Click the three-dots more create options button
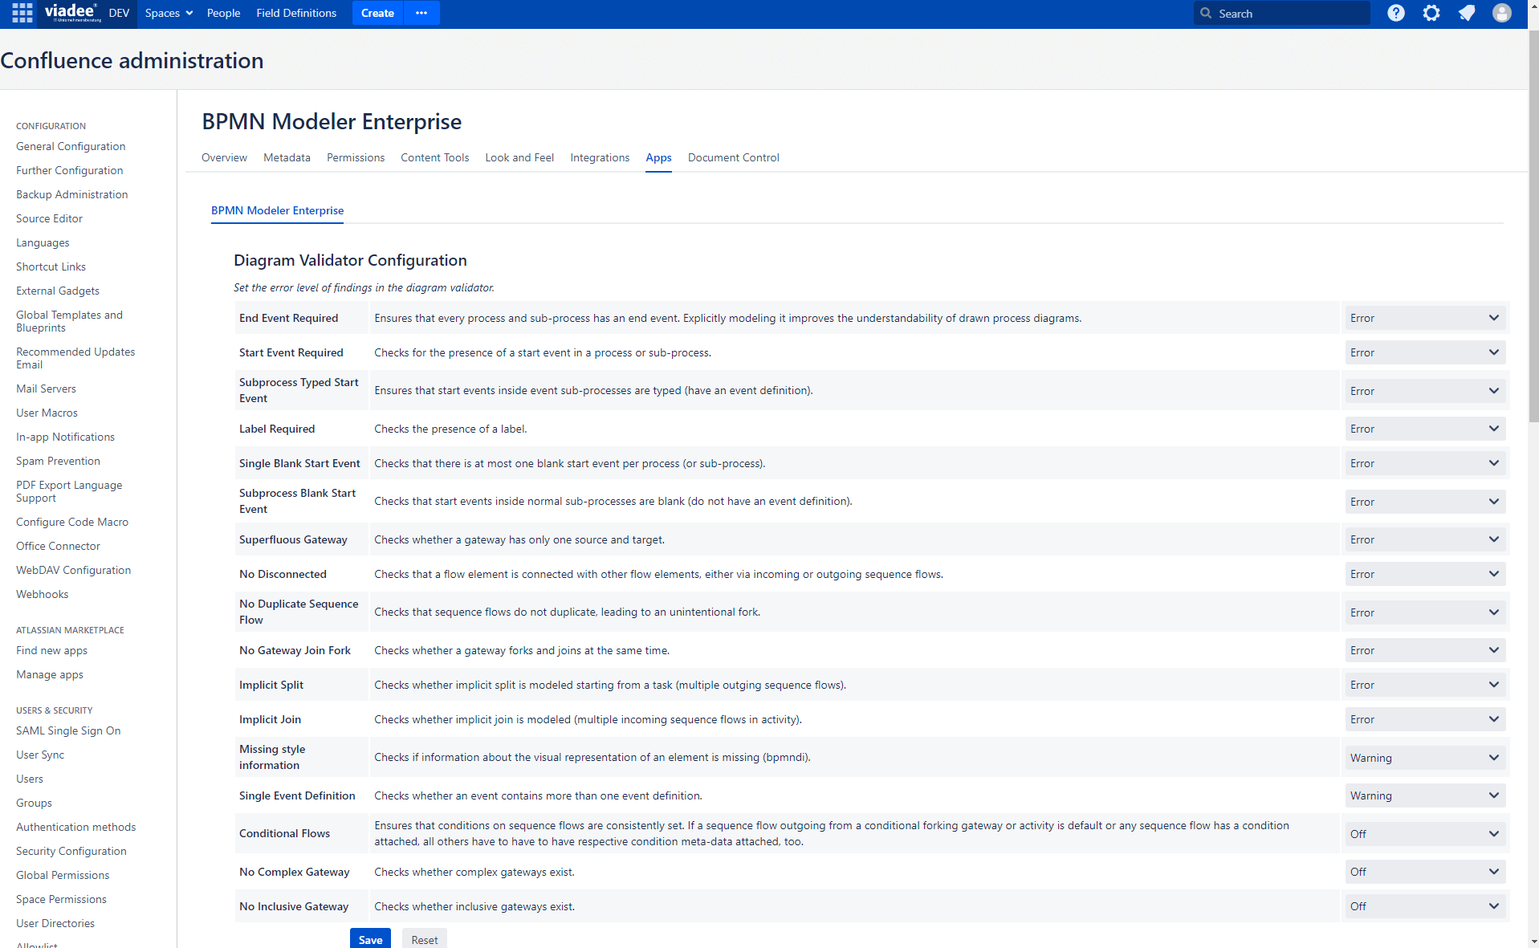Image resolution: width=1539 pixels, height=948 pixels. coord(421,13)
